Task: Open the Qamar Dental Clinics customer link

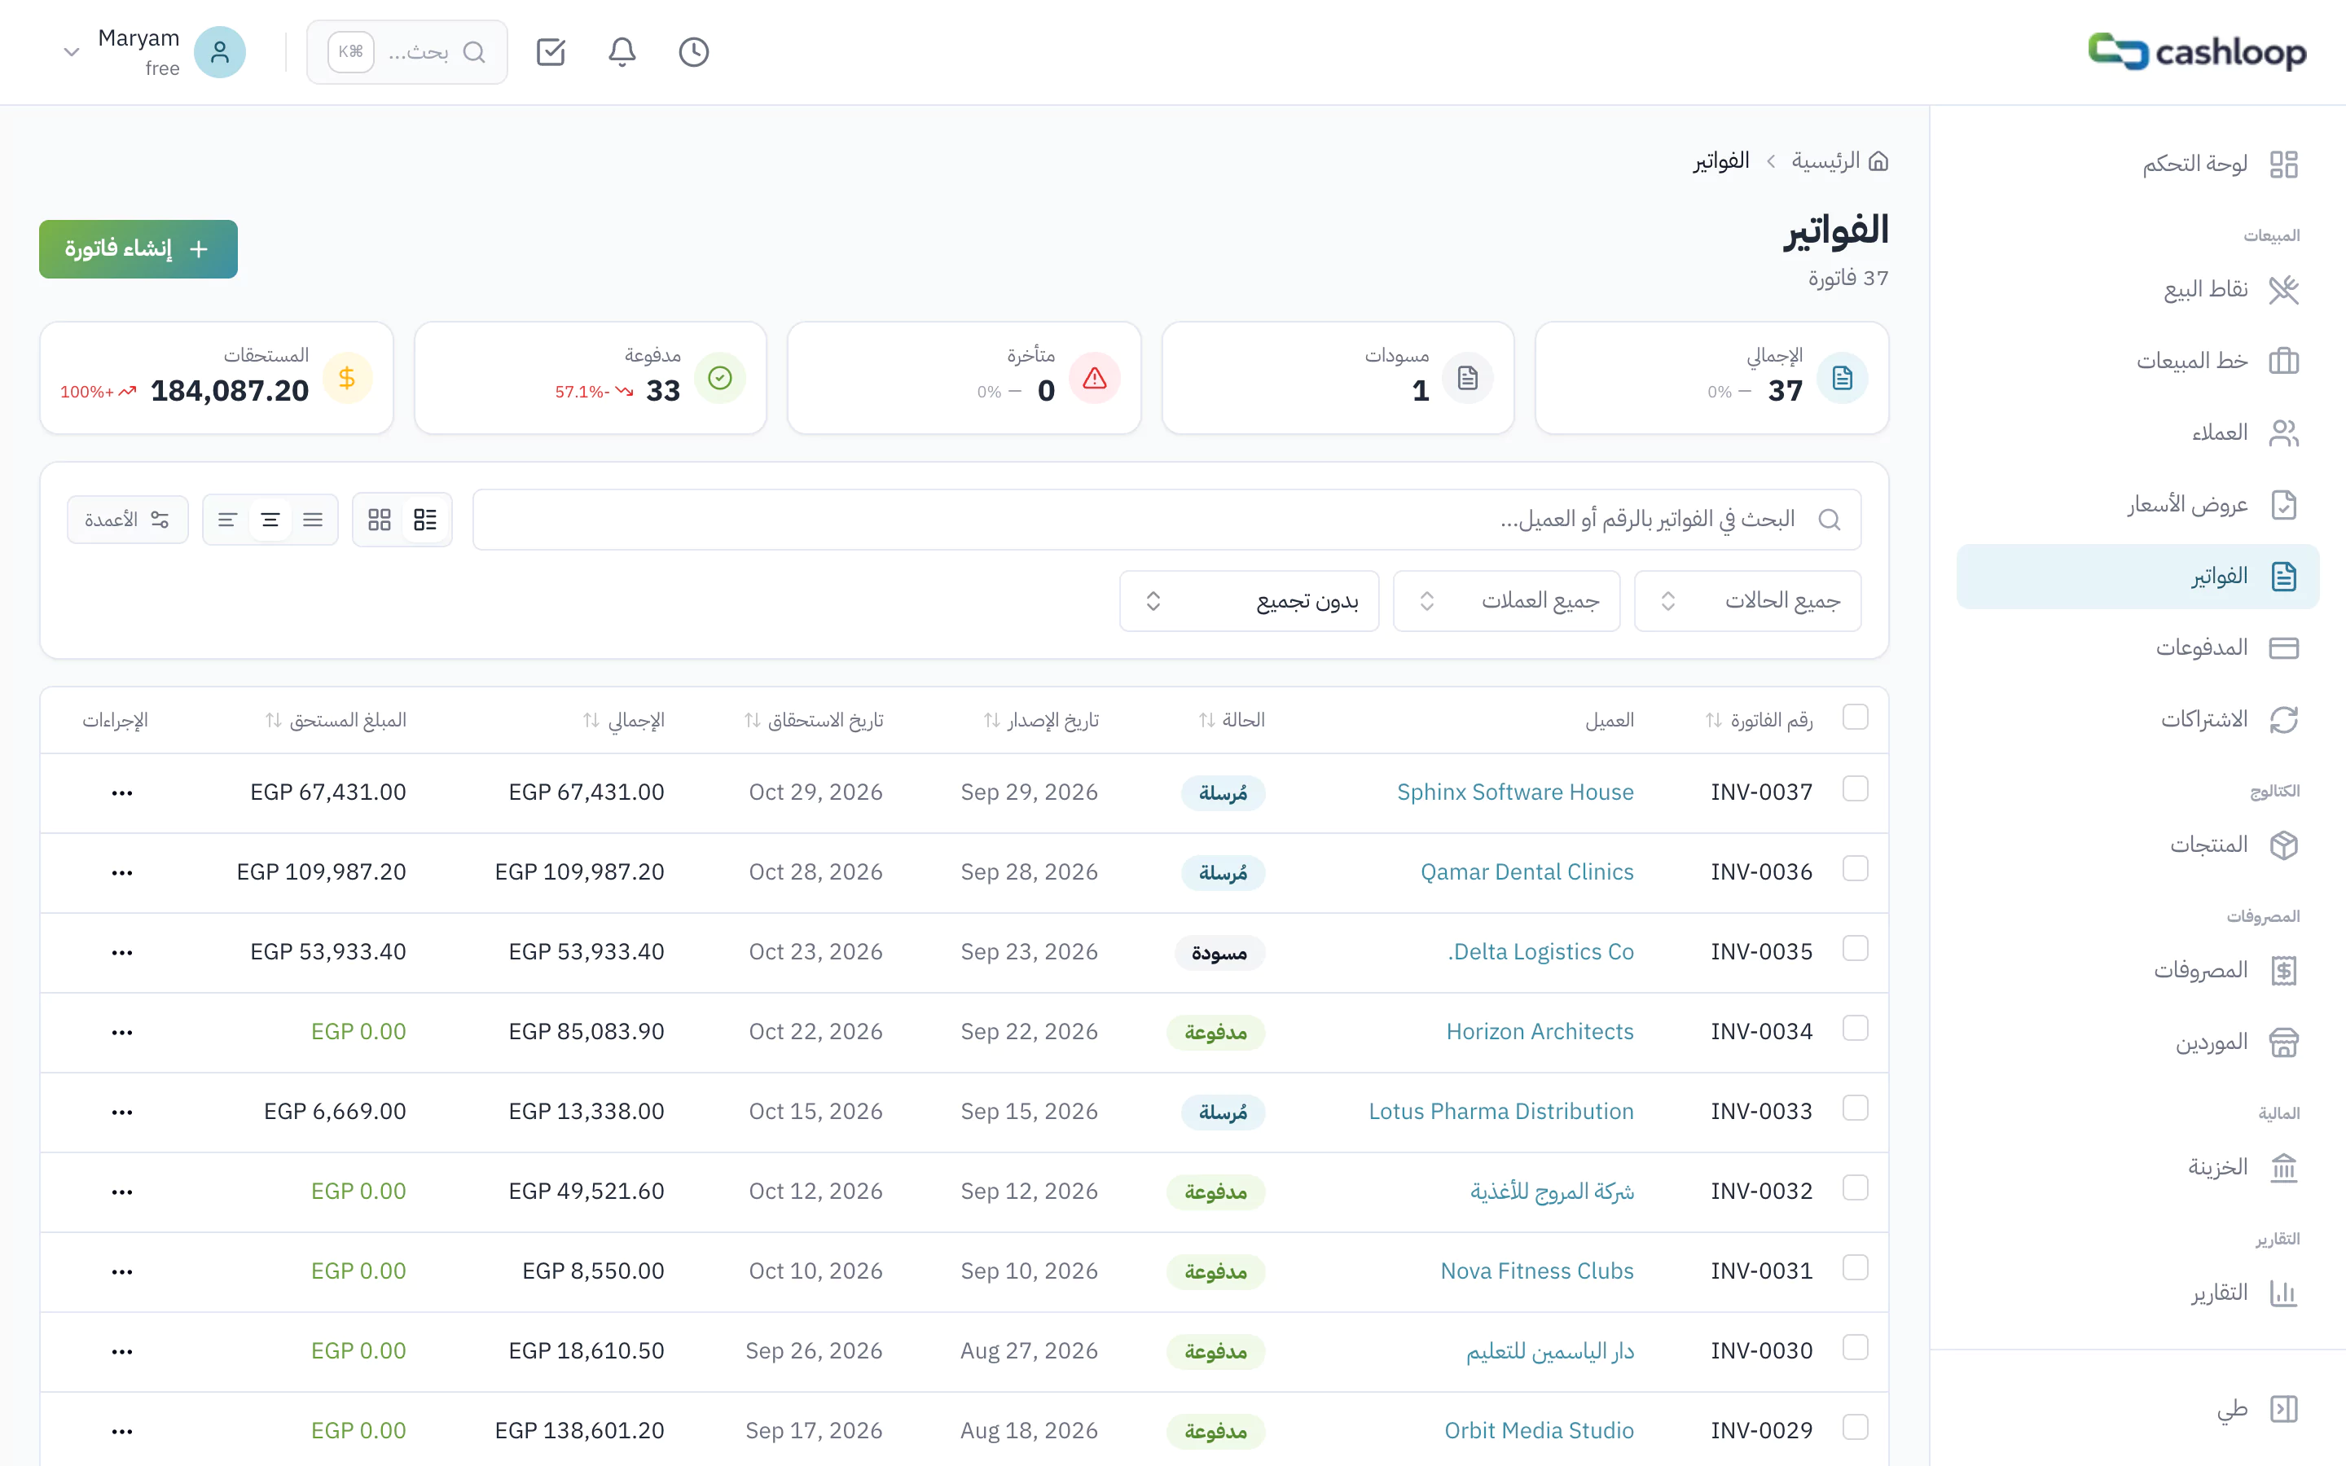Action: [1527, 871]
